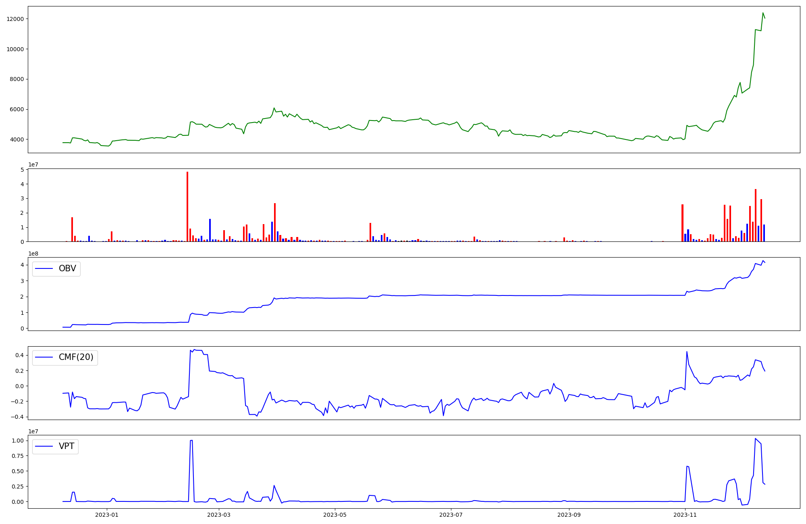Click the tallest blue volume bar in late February
The width and height of the screenshot is (806, 524).
click(x=210, y=230)
